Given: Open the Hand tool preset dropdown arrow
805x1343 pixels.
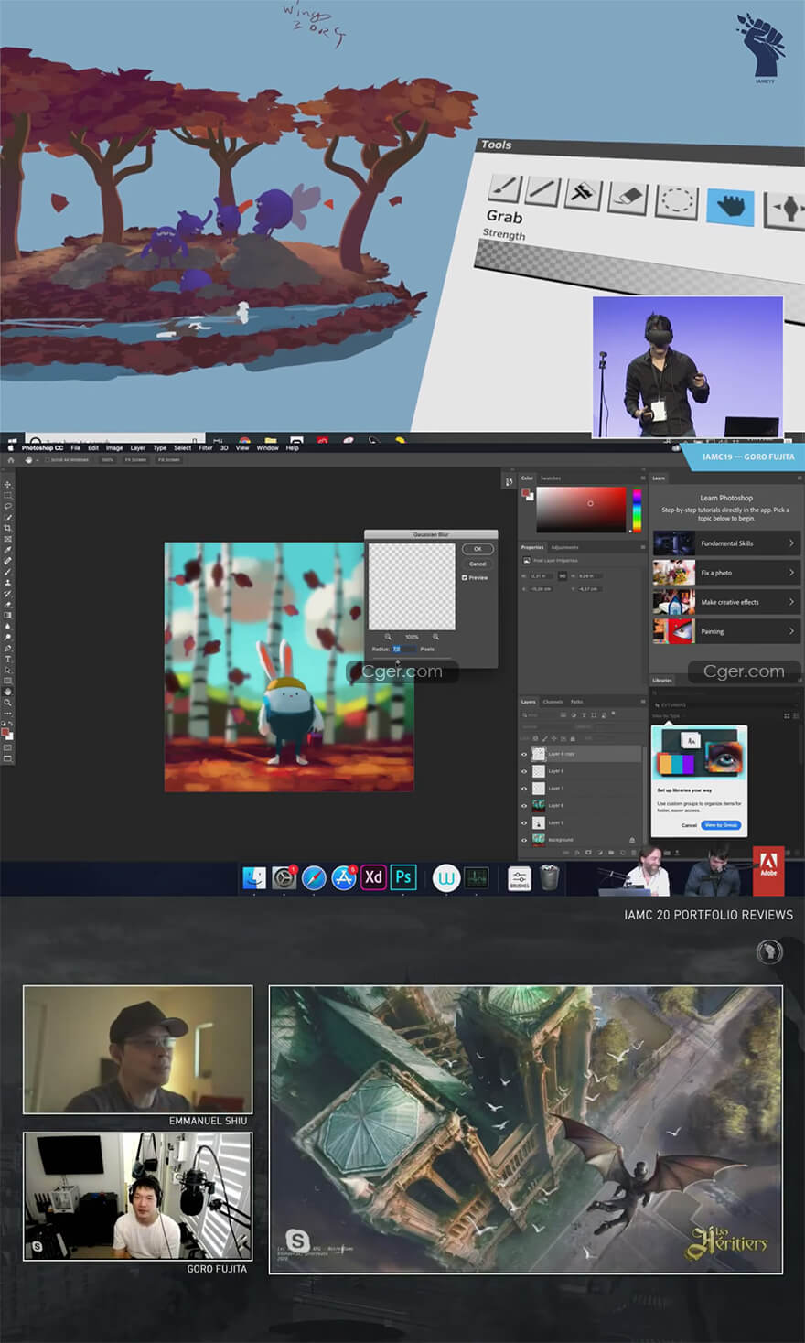Looking at the screenshot, I should click(38, 460).
